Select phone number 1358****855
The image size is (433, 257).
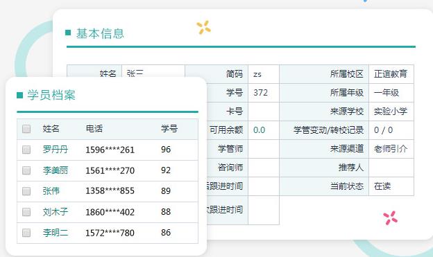[x=110, y=190]
